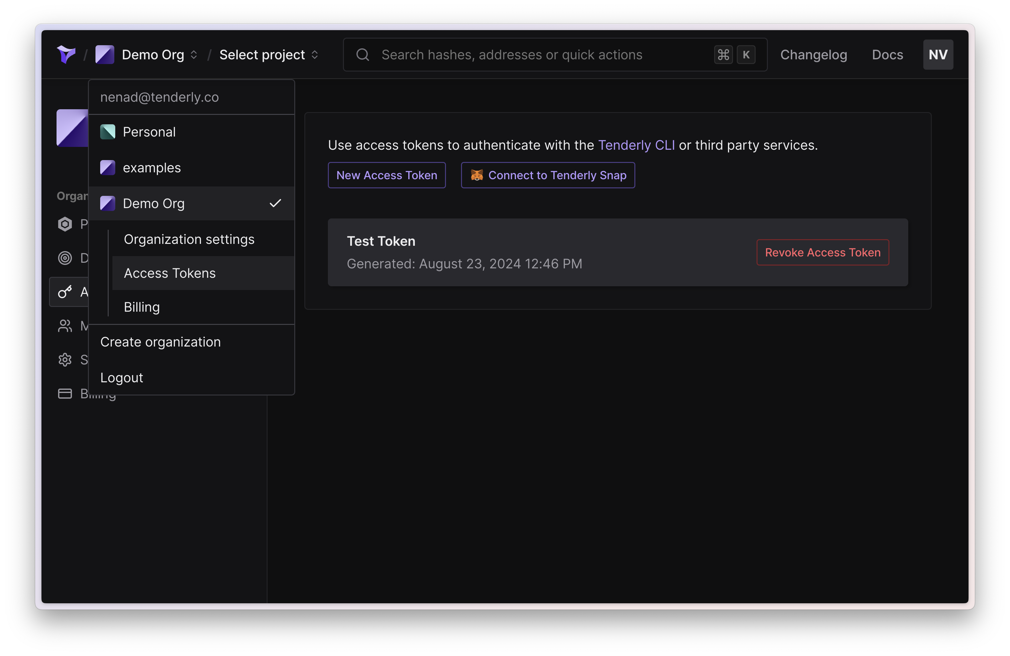Click the Personal account teal icon
The height and width of the screenshot is (656, 1010).
pyautogui.click(x=107, y=132)
